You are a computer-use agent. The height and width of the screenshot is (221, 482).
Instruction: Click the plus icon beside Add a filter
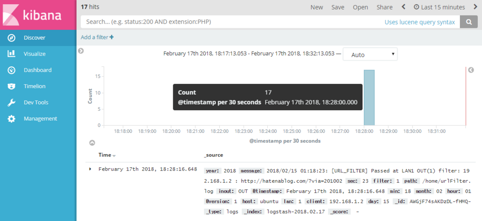112,37
